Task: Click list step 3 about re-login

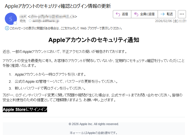Action: click(50, 88)
